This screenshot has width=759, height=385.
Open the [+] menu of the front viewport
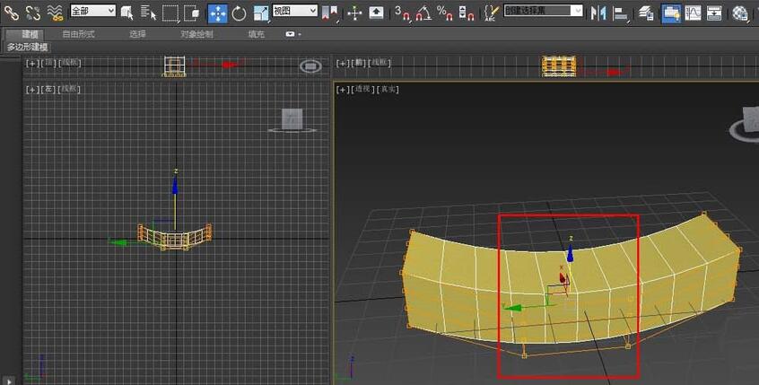342,63
